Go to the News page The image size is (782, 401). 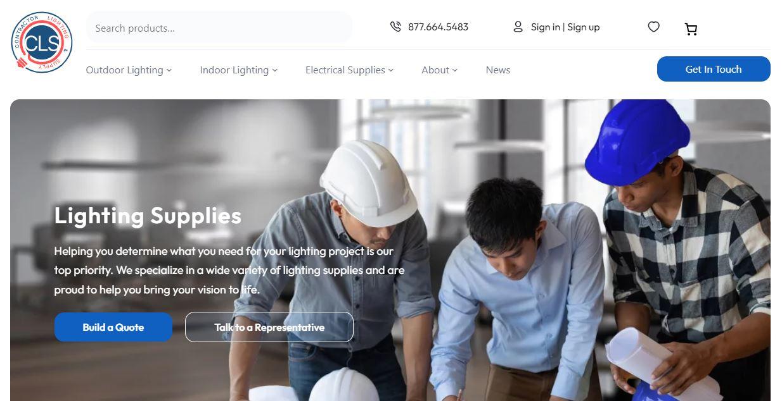click(x=498, y=70)
